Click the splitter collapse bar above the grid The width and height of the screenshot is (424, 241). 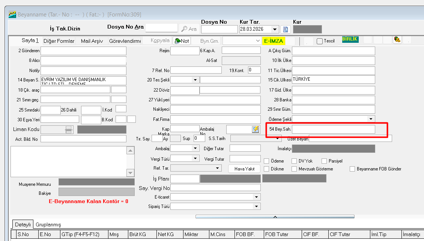tap(275, 217)
